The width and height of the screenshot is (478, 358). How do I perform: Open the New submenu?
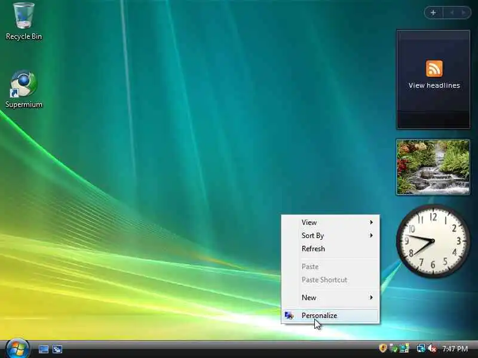click(x=330, y=297)
